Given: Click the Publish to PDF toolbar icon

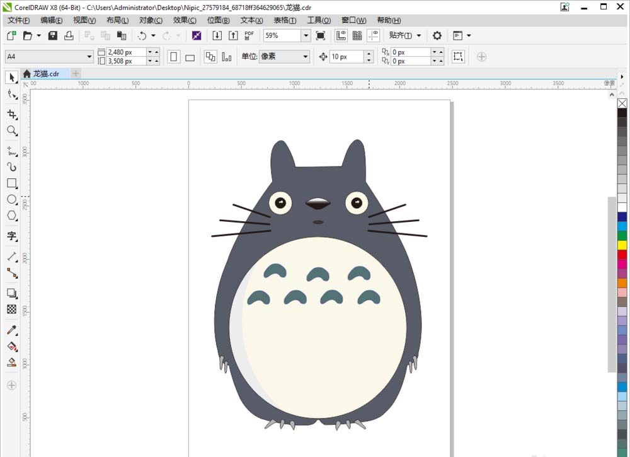Looking at the screenshot, I should (x=249, y=35).
